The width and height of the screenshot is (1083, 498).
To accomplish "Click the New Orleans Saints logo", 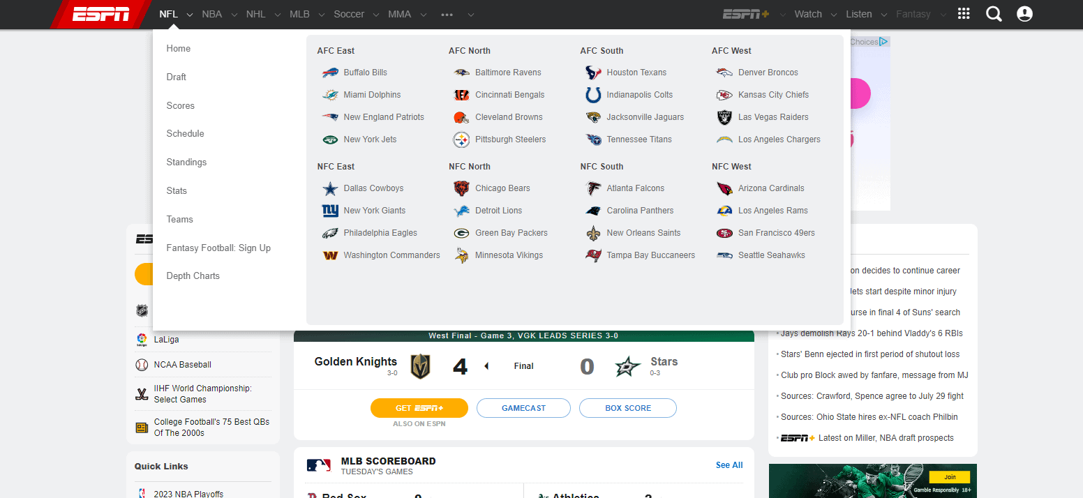I will tap(593, 233).
